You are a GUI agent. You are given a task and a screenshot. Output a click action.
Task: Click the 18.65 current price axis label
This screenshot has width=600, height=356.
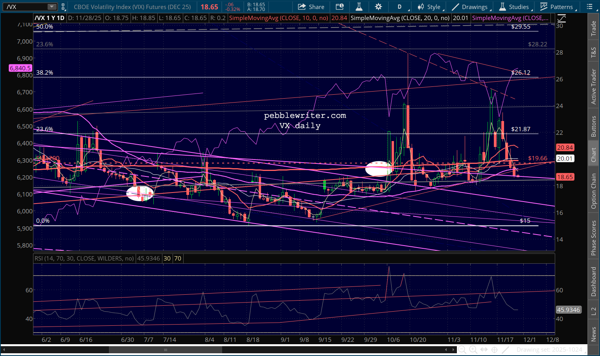pos(565,177)
